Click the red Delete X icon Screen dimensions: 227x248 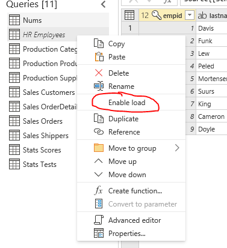click(99, 73)
